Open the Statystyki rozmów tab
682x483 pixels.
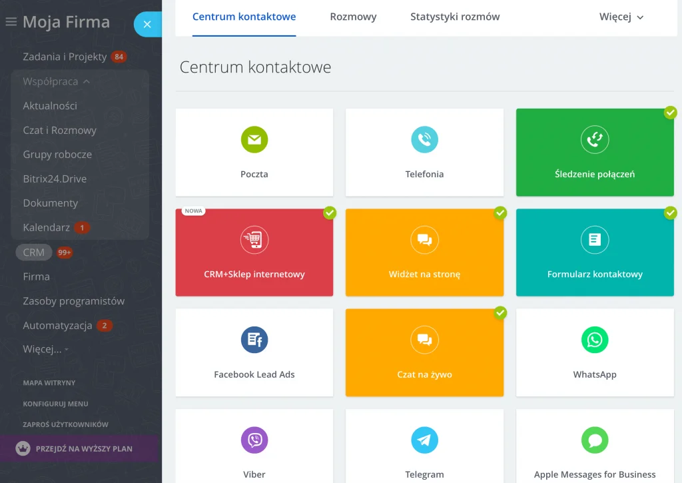455,17
